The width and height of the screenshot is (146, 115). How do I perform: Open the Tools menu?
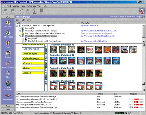click(x=23, y=6)
